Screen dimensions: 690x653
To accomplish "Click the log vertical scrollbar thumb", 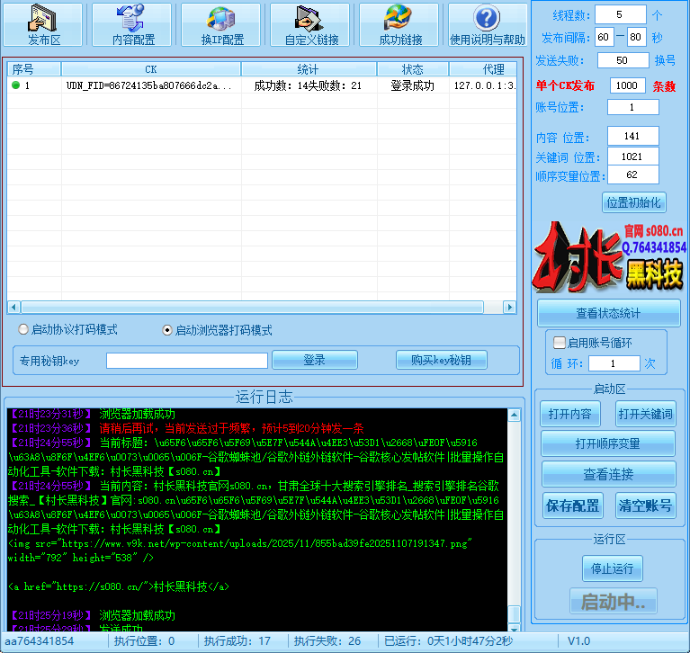I will [514, 613].
